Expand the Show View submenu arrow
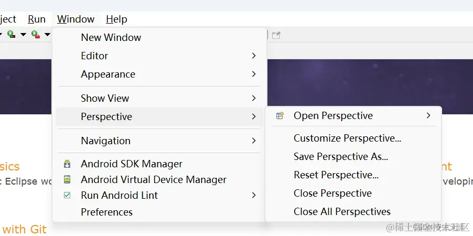Screen dimensions: 473x236 pos(254,98)
